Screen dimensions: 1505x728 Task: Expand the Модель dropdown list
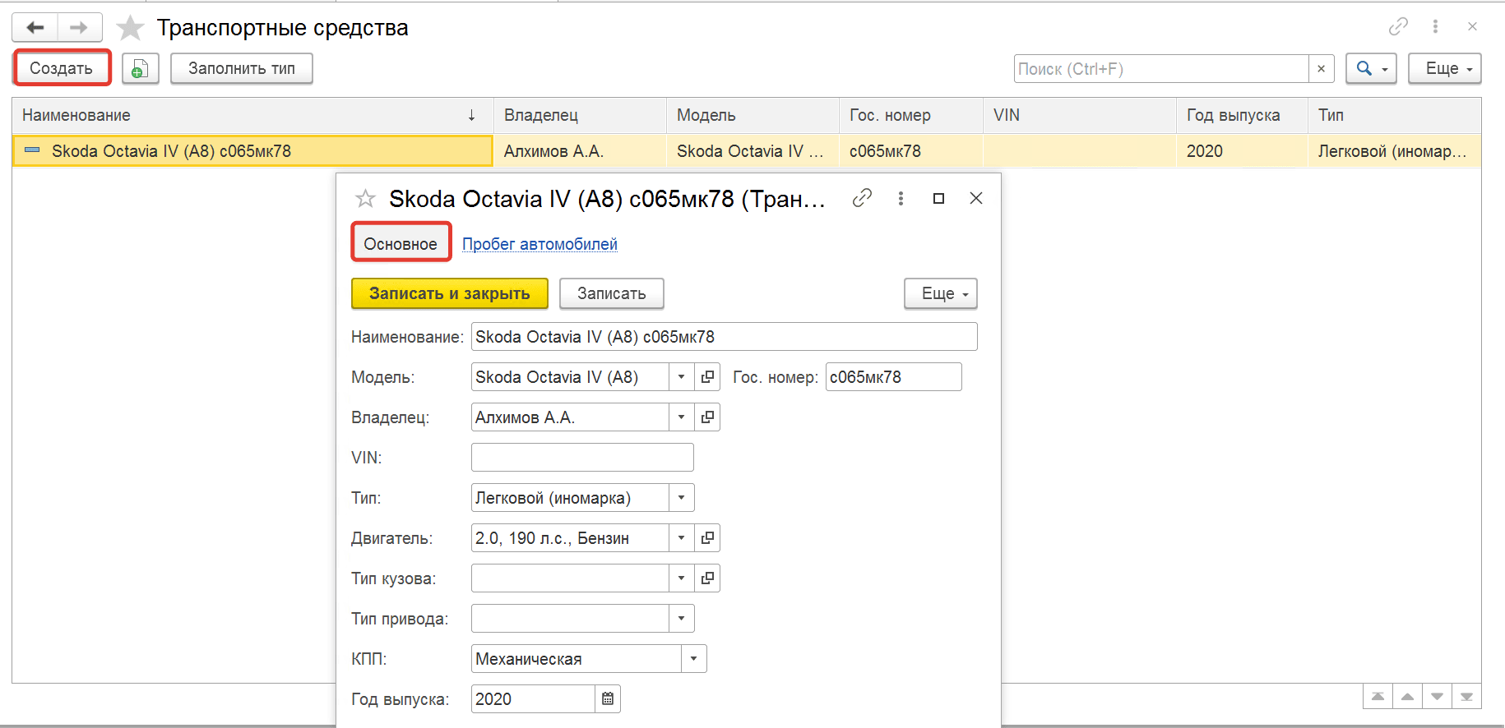[x=681, y=377]
